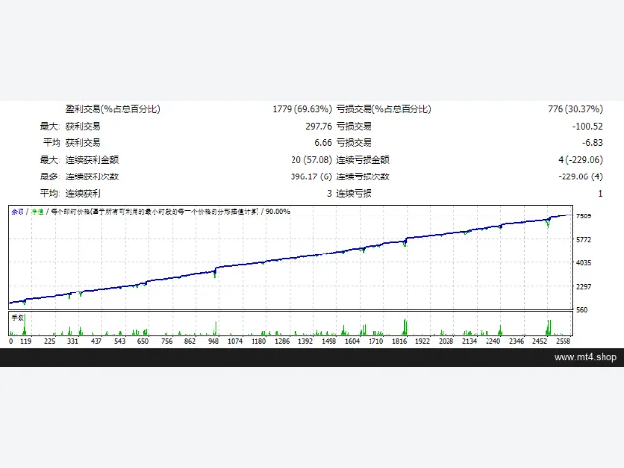Click the largest loss trade value "-100.52"
Screen dimensions: 624x468
click(587, 126)
